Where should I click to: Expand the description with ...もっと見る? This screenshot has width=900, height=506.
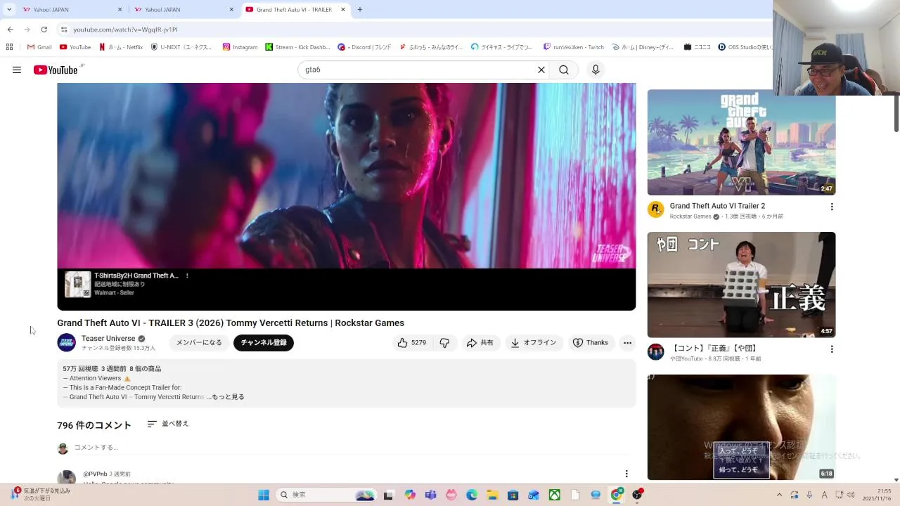point(225,397)
